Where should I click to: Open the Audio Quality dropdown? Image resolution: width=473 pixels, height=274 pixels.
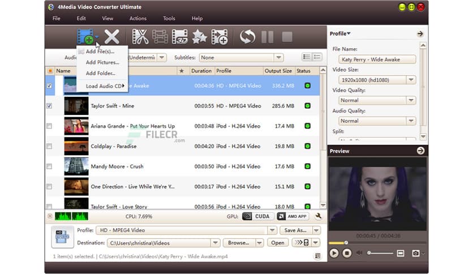coord(411,121)
